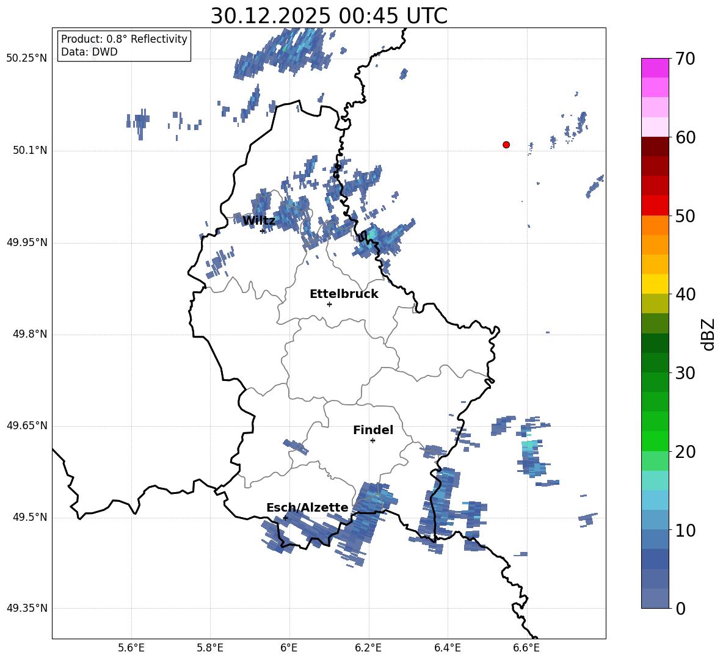The height and width of the screenshot is (660, 723).
Task: Click the 'Product: 0.8° Reflectivity' text
Action: (124, 39)
